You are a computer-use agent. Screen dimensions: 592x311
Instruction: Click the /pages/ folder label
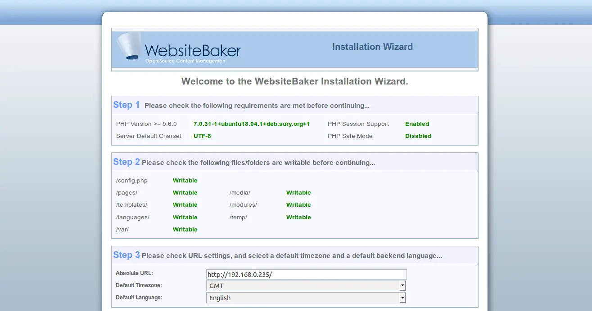[127, 193]
